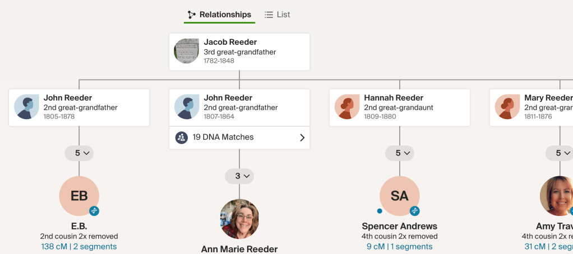Click the DNA badge on E.B. avatar

click(94, 211)
